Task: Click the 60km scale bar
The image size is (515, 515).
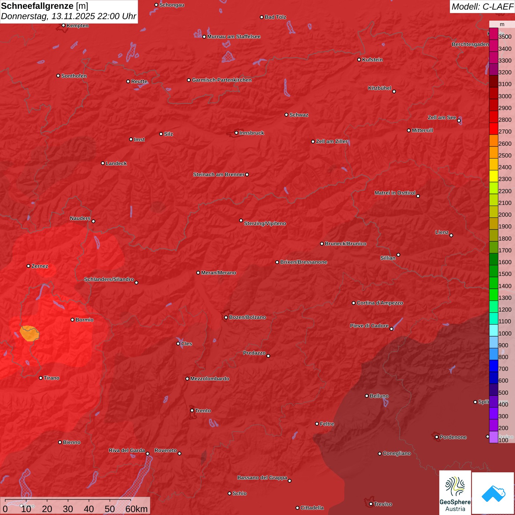Action: [x=75, y=506]
